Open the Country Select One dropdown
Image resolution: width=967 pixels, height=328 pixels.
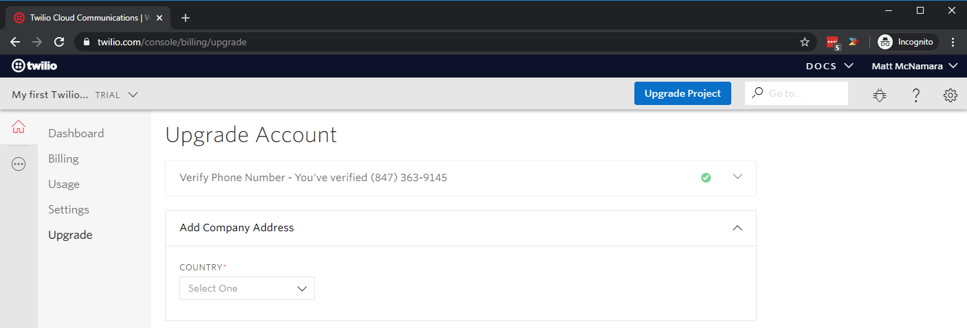(247, 288)
